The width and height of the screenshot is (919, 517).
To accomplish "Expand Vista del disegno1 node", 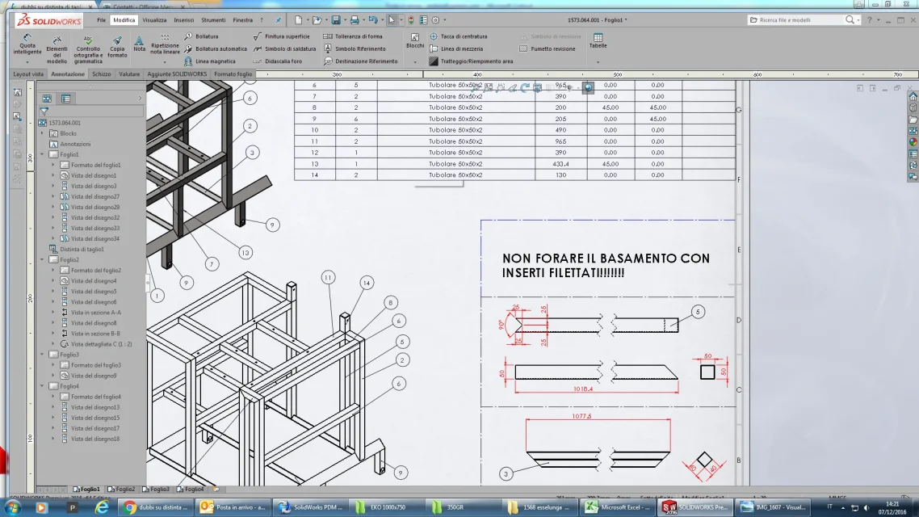I will [x=52, y=175].
